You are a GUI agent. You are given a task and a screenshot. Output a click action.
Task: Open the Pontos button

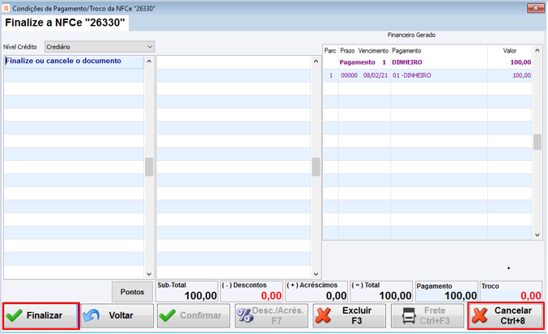point(132,292)
